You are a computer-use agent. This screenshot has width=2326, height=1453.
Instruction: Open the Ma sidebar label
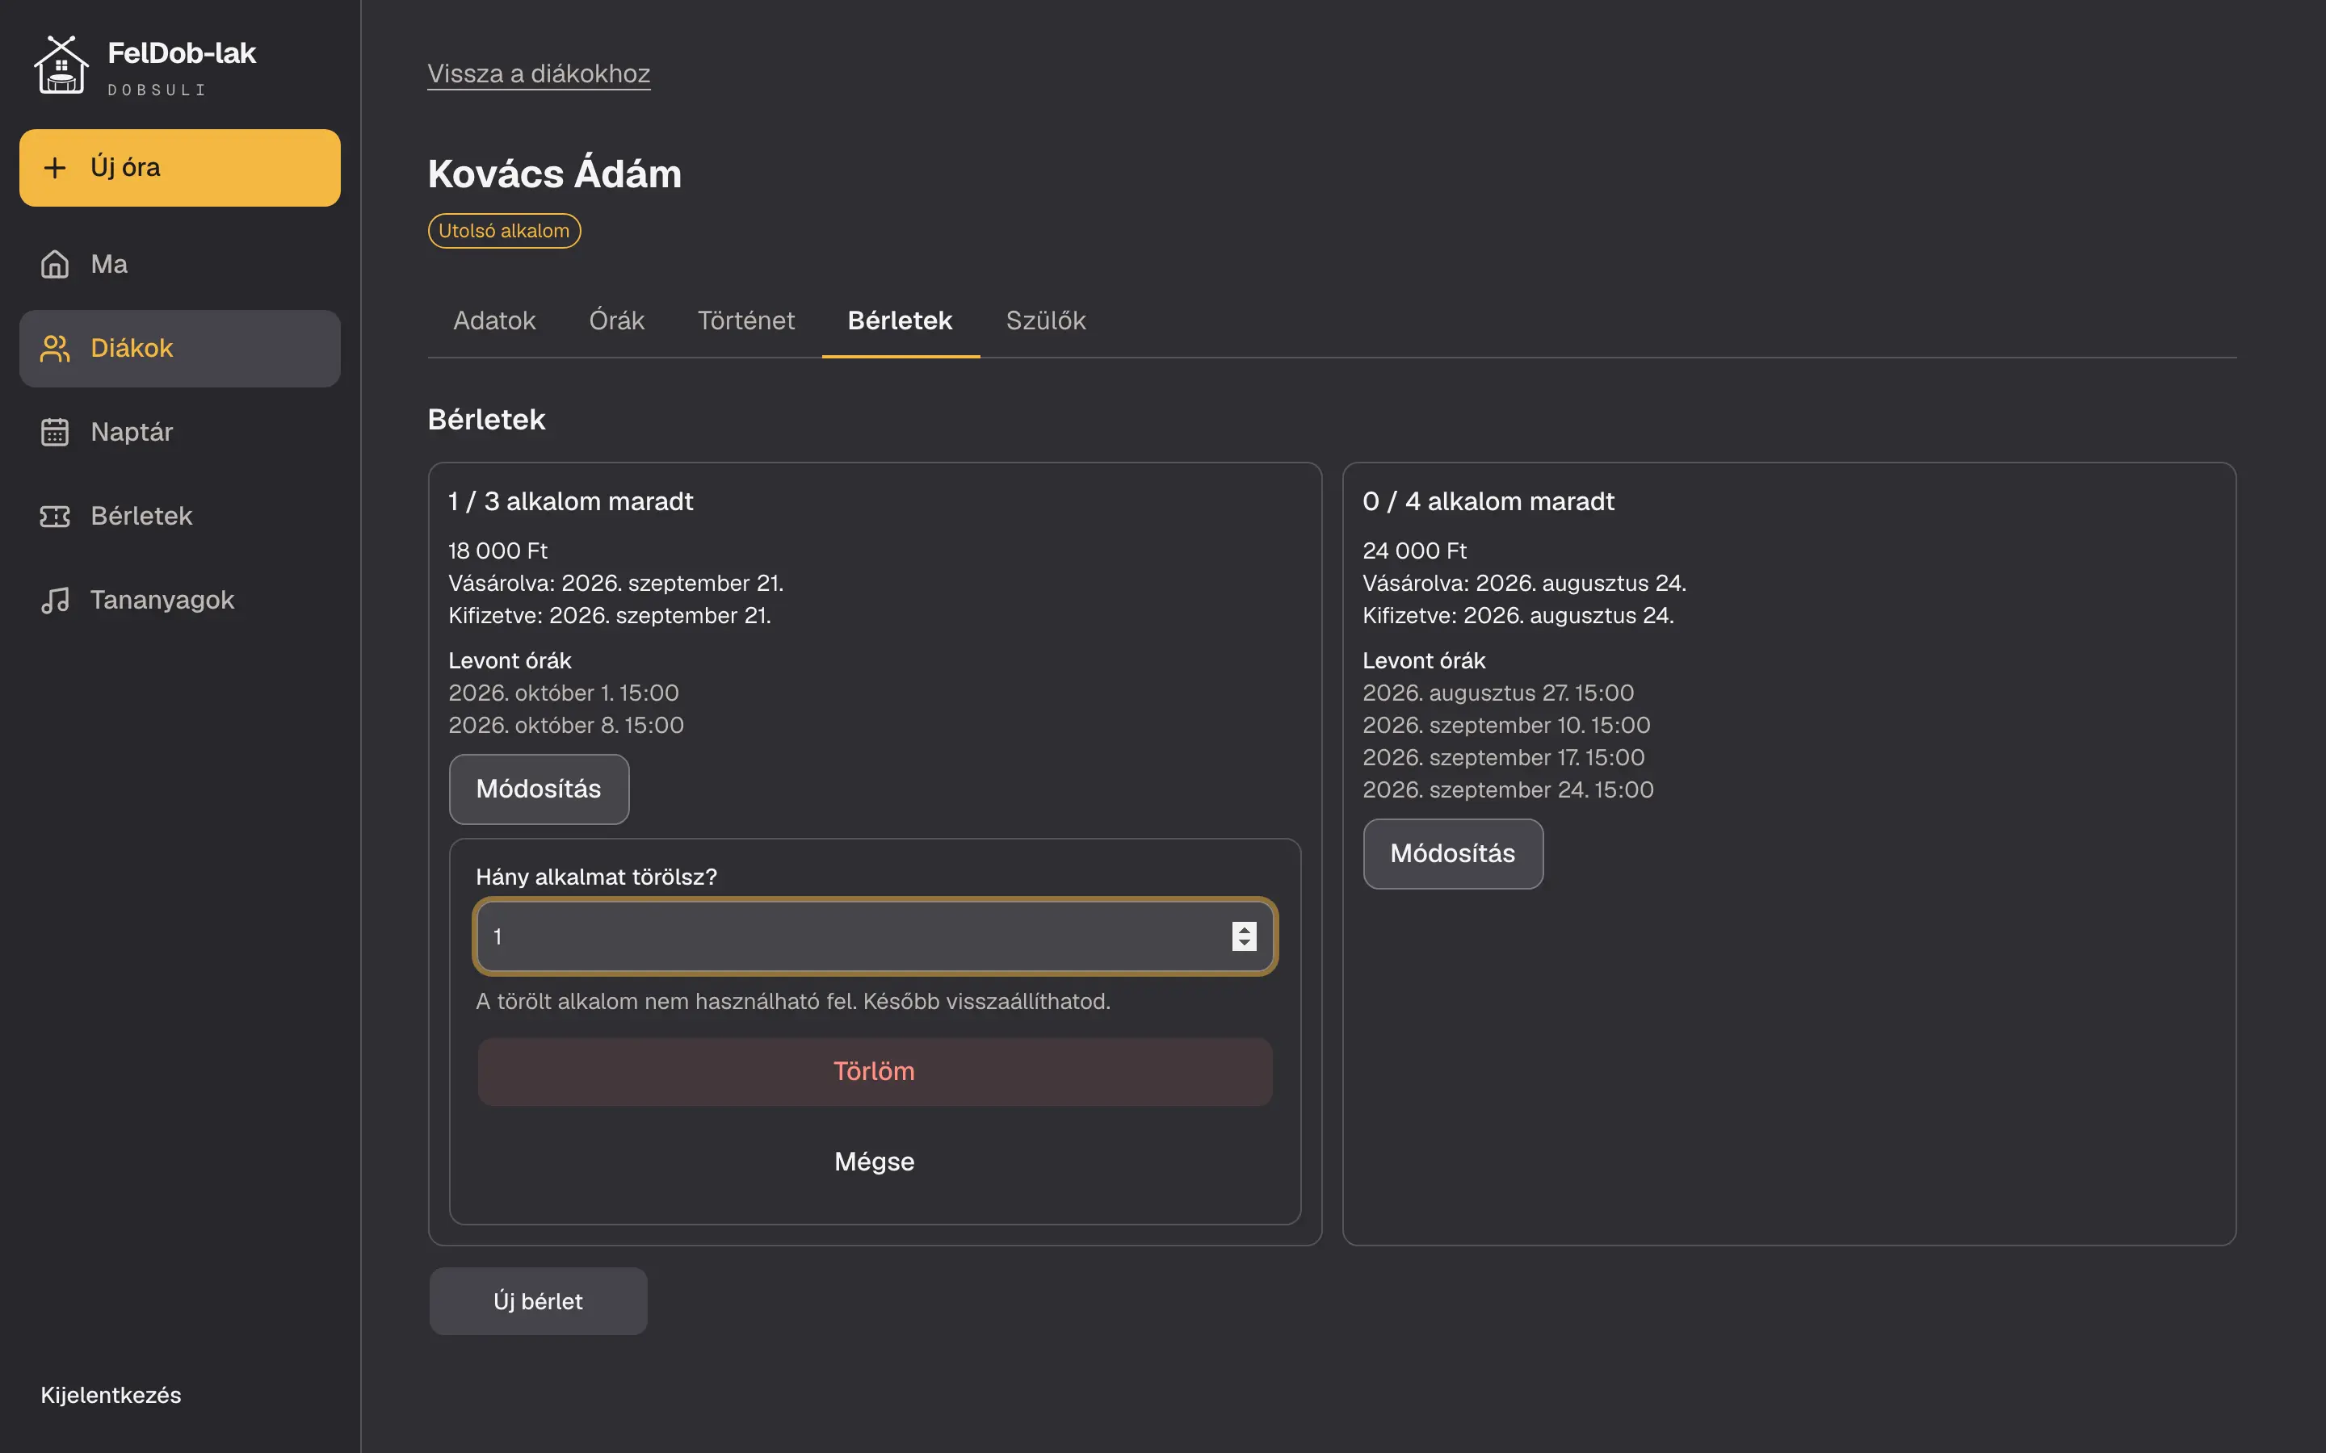click(108, 264)
